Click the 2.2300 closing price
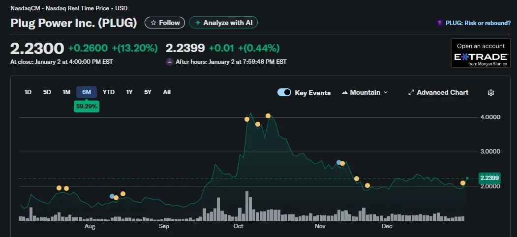Image resolution: width=517 pixels, height=237 pixels. tap(37, 49)
